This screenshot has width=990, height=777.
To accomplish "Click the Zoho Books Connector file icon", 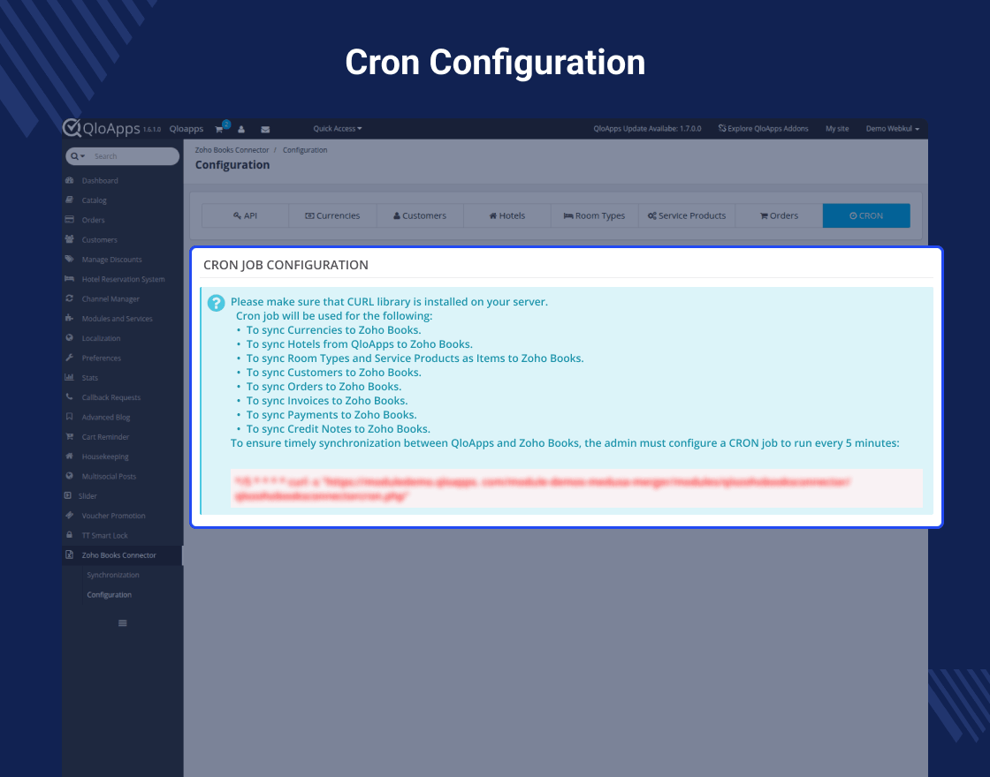I will (x=70, y=554).
